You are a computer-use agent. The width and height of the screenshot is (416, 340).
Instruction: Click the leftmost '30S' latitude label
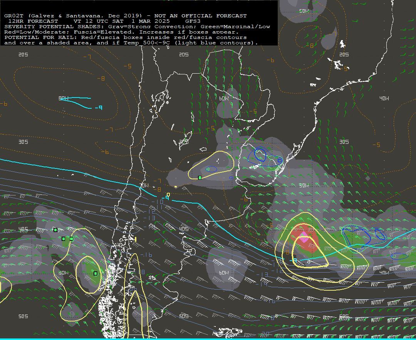tap(23, 142)
